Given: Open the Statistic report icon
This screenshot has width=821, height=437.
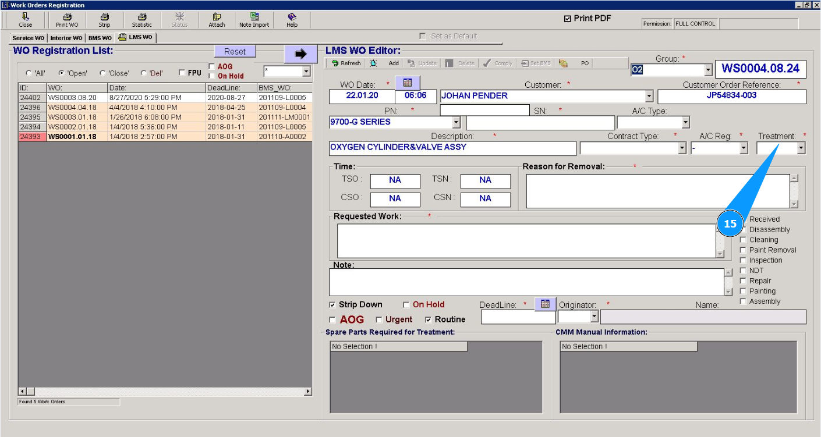Looking at the screenshot, I should (x=141, y=20).
